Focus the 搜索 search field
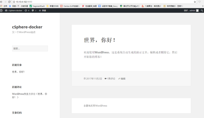This screenshot has height=118, width=204. (30, 48)
